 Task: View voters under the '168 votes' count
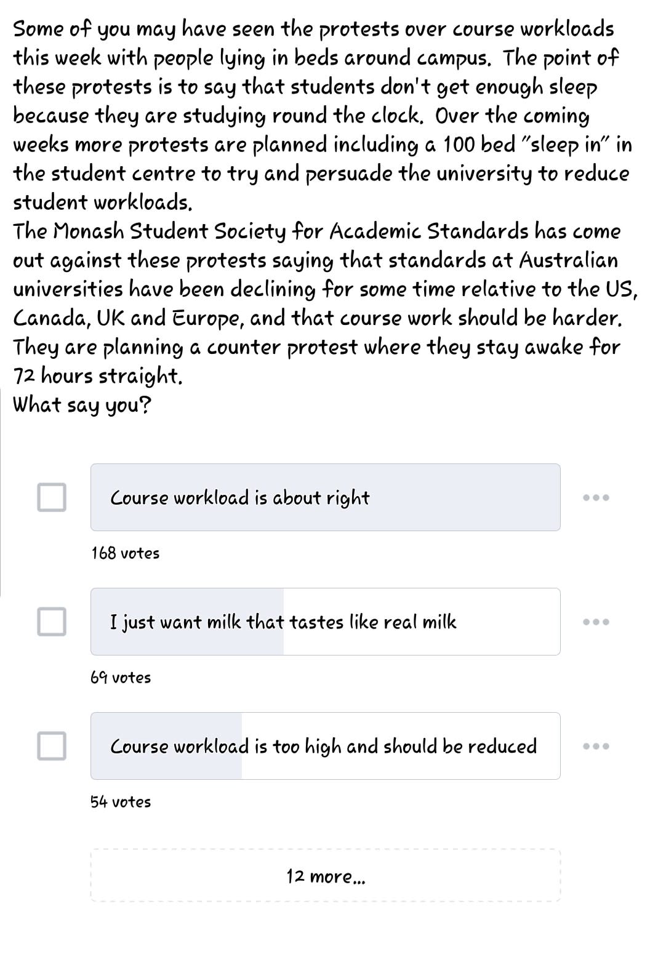tap(126, 553)
